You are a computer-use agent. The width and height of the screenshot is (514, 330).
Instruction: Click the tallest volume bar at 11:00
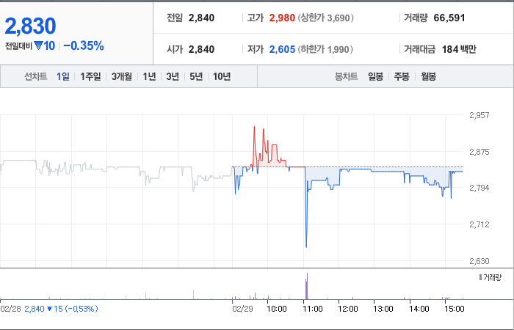[x=307, y=286]
